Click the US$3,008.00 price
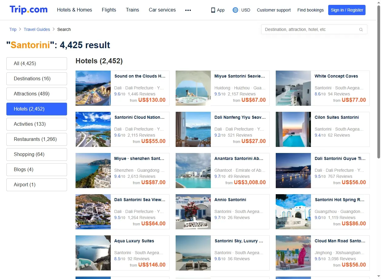The width and height of the screenshot is (381, 279). pos(250,182)
